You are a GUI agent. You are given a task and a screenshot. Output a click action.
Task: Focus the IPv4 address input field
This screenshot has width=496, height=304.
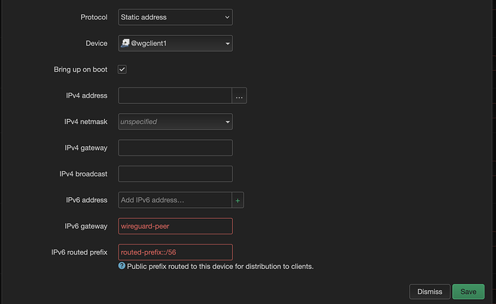point(174,95)
